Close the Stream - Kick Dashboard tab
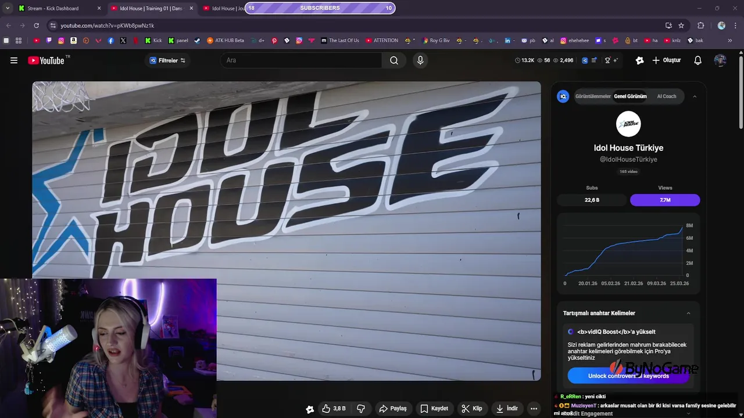 [x=99, y=8]
